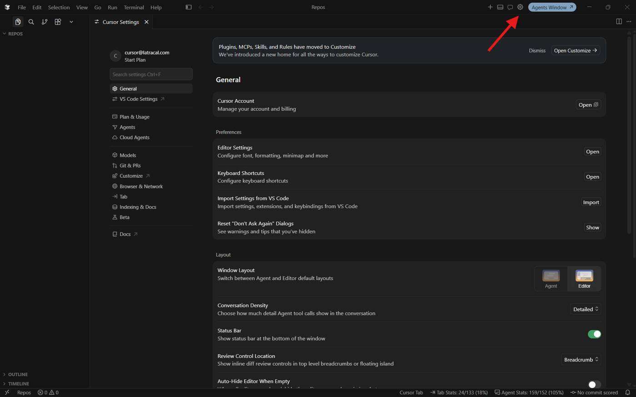Split the editor with the layout icon
This screenshot has height=397, width=636.
point(619,22)
